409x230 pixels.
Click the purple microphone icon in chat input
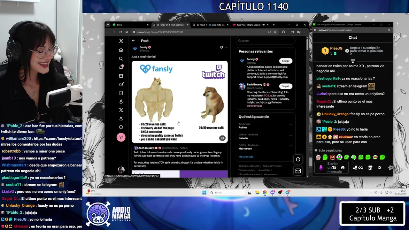pyautogui.click(x=321, y=168)
